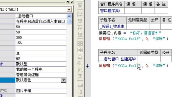Close the property panel with the X
Screen dimensions: 172x97
pyautogui.click(x=72, y=2)
